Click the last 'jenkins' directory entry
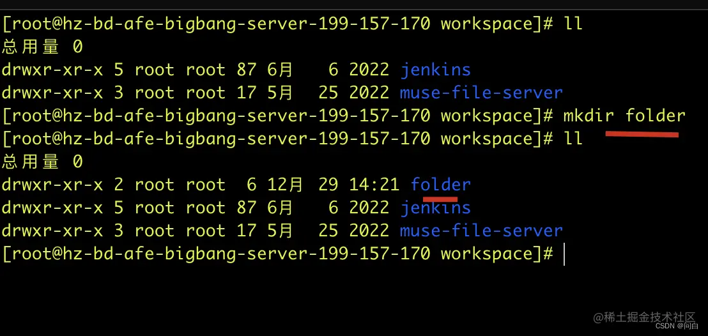Image resolution: width=708 pixels, height=336 pixels. click(436, 208)
